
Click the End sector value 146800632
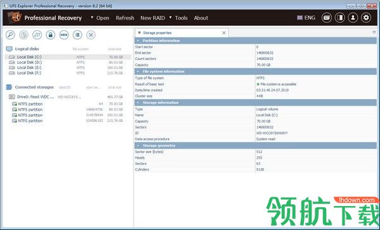click(x=265, y=52)
